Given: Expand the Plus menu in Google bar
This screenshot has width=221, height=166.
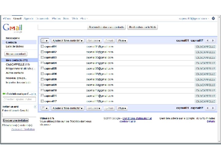Looking at the screenshot, I should click(x=84, y=18).
